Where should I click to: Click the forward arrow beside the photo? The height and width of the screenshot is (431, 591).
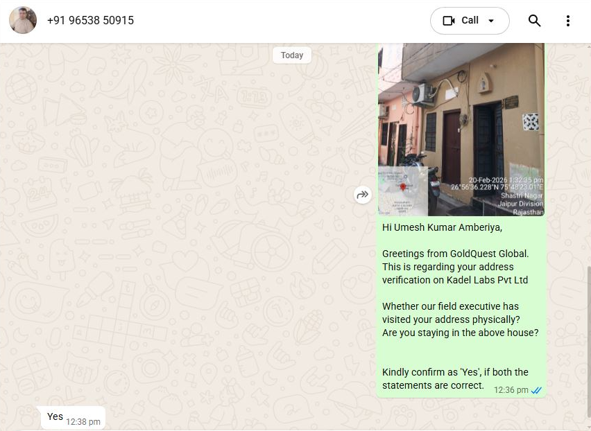point(362,195)
